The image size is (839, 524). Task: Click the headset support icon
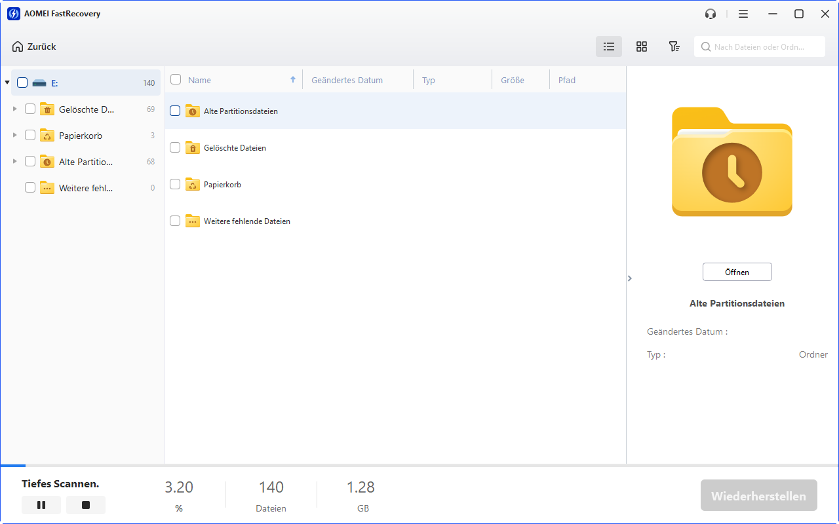711,14
